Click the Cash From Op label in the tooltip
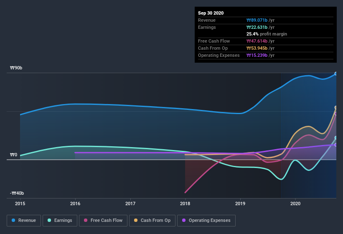 pos(213,48)
